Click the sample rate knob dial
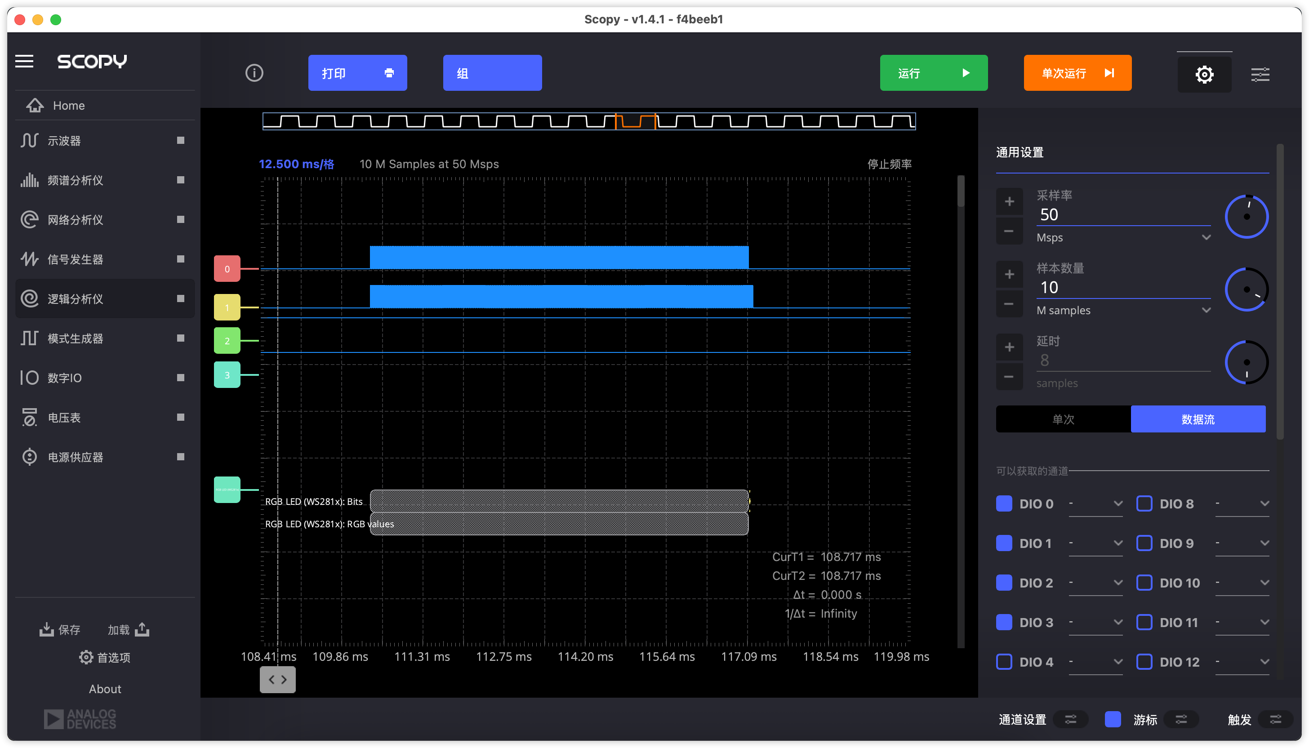The image size is (1309, 748). pos(1247,216)
